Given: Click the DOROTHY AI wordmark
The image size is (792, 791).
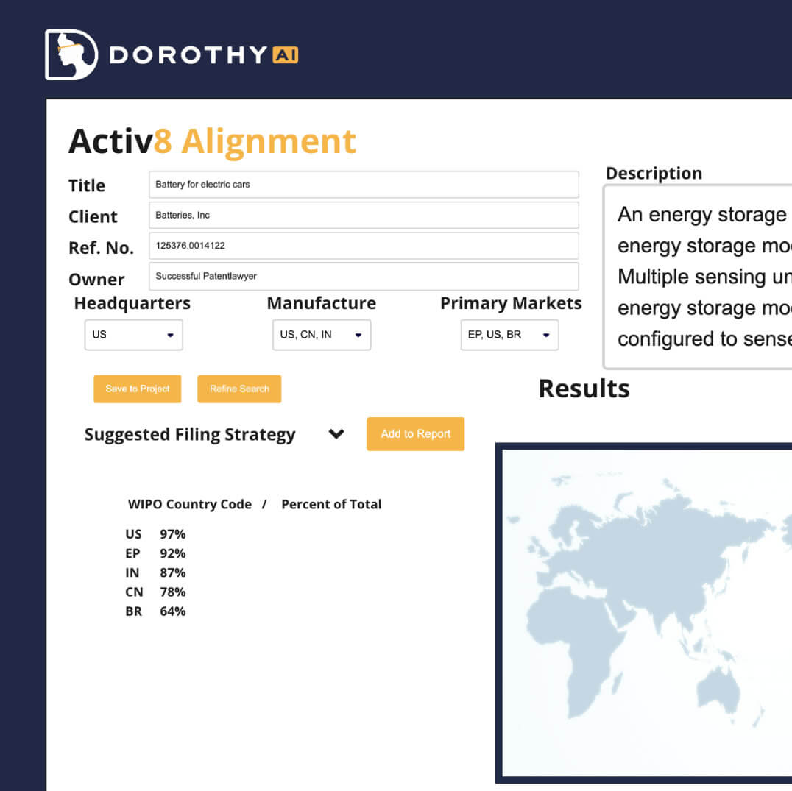Looking at the screenshot, I should (203, 55).
